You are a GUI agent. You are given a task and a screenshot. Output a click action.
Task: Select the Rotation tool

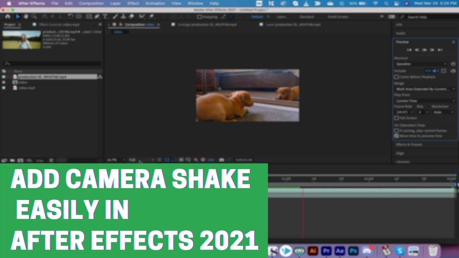pos(70,16)
